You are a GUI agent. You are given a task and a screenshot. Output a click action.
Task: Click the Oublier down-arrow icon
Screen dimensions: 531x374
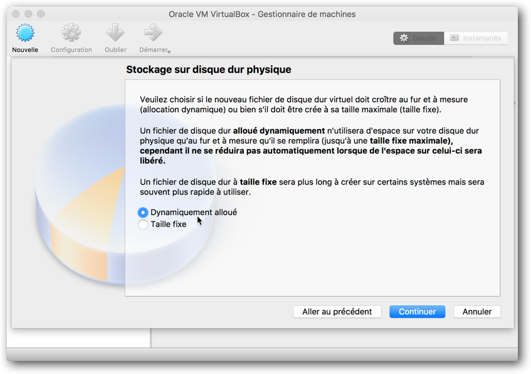(x=115, y=33)
